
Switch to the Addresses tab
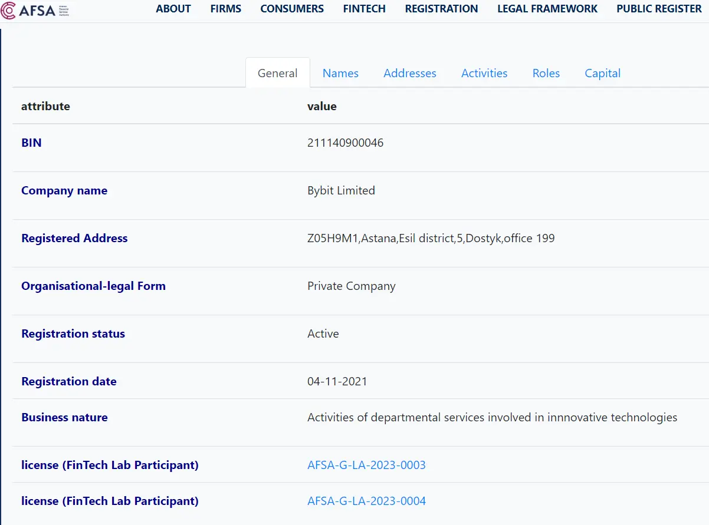(x=410, y=73)
